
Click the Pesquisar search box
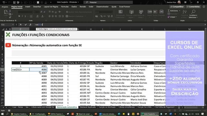[108, 2]
